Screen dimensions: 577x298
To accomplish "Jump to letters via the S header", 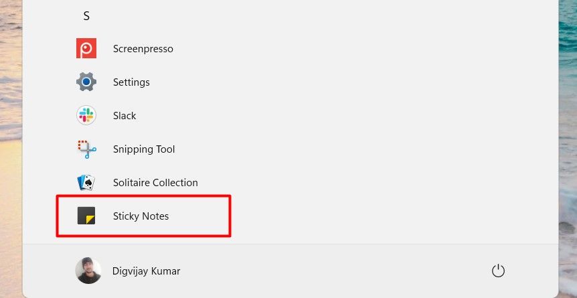I will [x=86, y=16].
